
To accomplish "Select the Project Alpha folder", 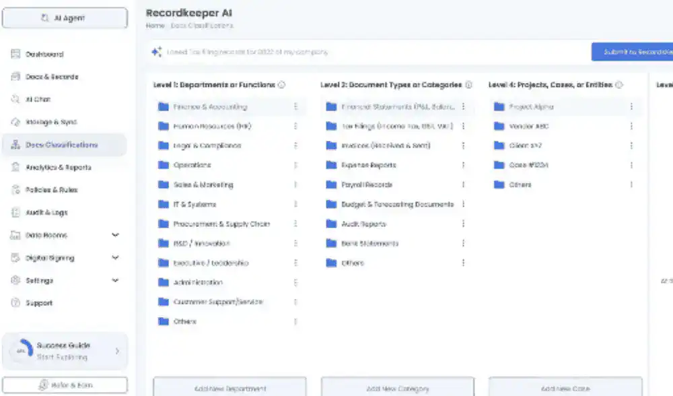I will pos(530,106).
